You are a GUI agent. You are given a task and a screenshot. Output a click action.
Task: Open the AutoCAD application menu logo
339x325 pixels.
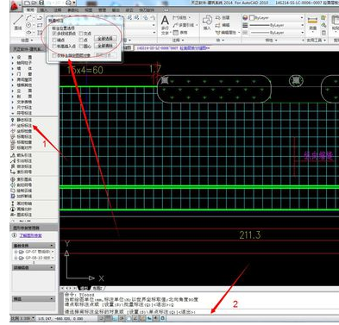(16, 5)
